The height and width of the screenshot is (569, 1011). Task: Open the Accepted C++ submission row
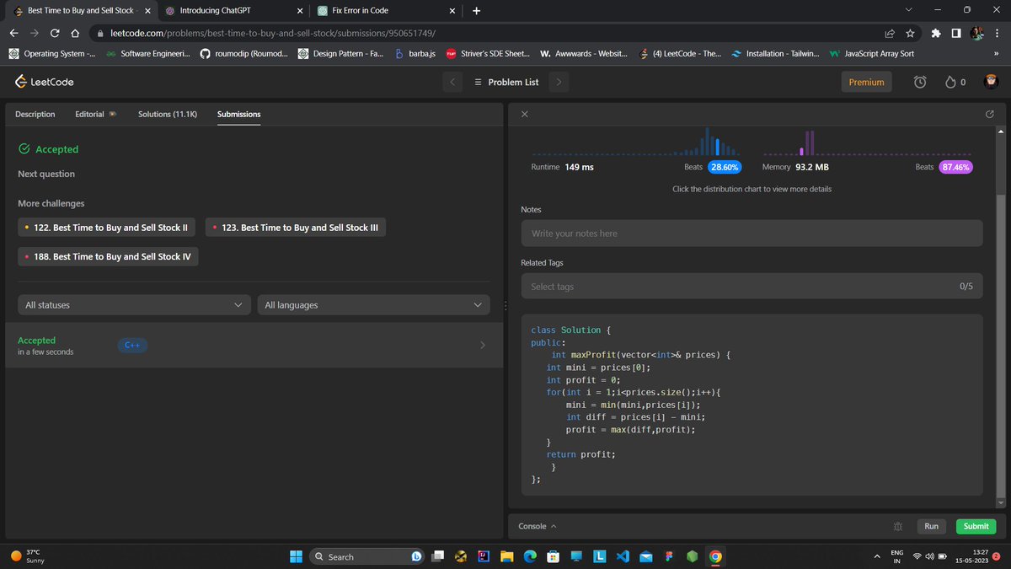click(254, 345)
